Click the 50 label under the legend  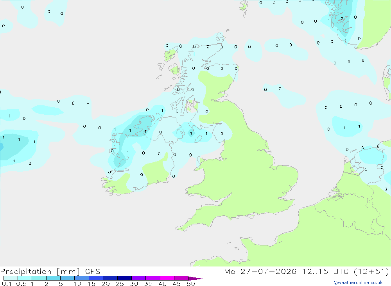point(191,284)
